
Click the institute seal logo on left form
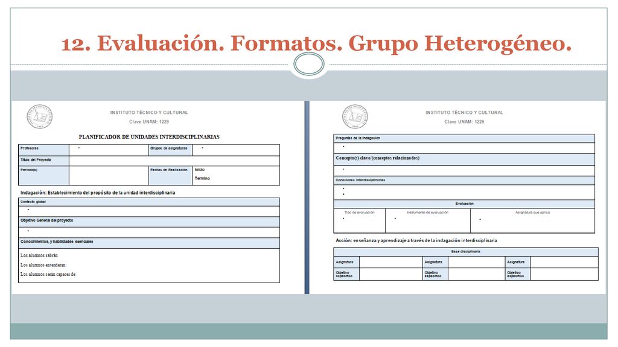39,116
